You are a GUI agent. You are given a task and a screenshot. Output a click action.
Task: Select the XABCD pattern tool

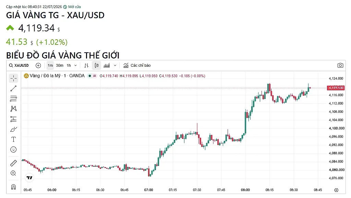[x=13, y=109]
